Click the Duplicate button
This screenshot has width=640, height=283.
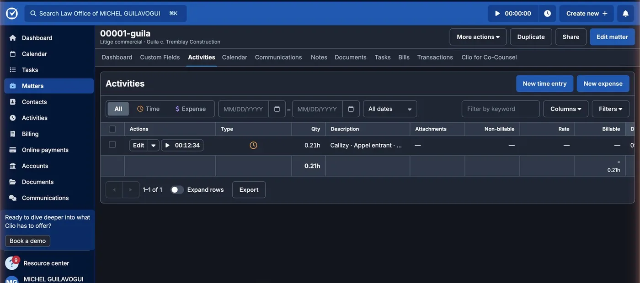click(531, 37)
